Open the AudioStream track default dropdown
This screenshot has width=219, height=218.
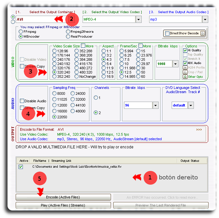coord(191,105)
